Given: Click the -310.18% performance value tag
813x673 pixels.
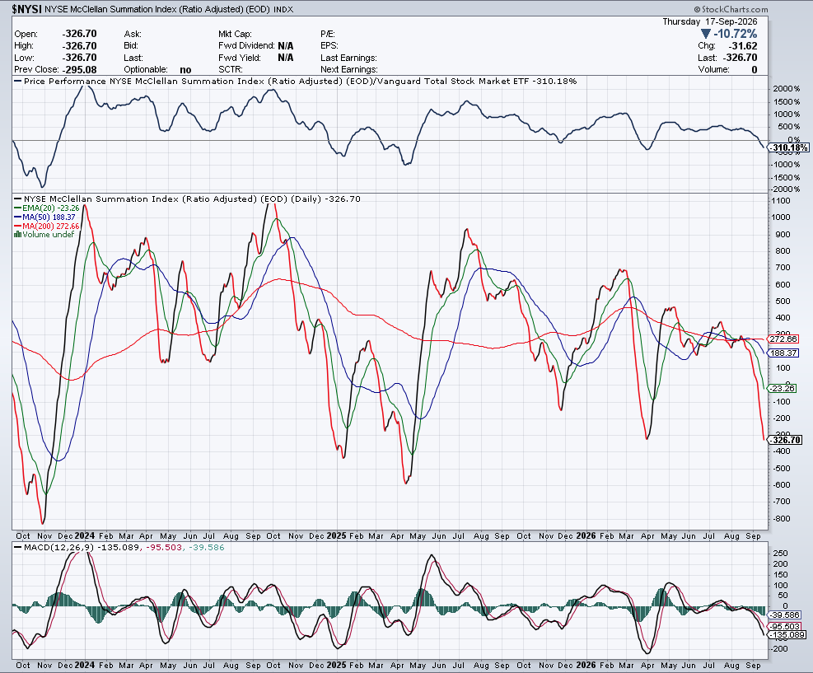Looking at the screenshot, I should coord(788,147).
